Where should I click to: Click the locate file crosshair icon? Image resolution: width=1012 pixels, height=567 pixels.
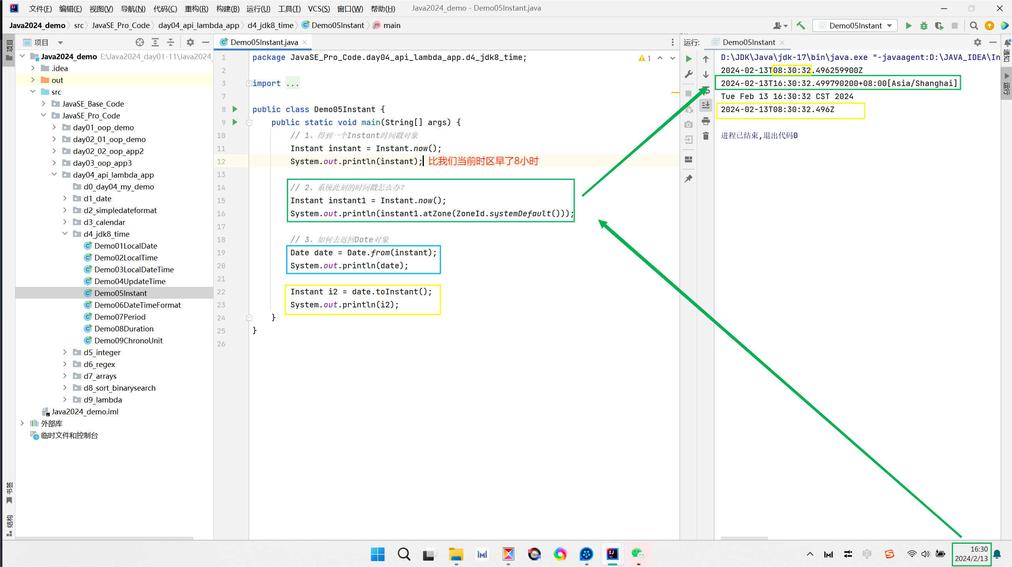coord(139,42)
